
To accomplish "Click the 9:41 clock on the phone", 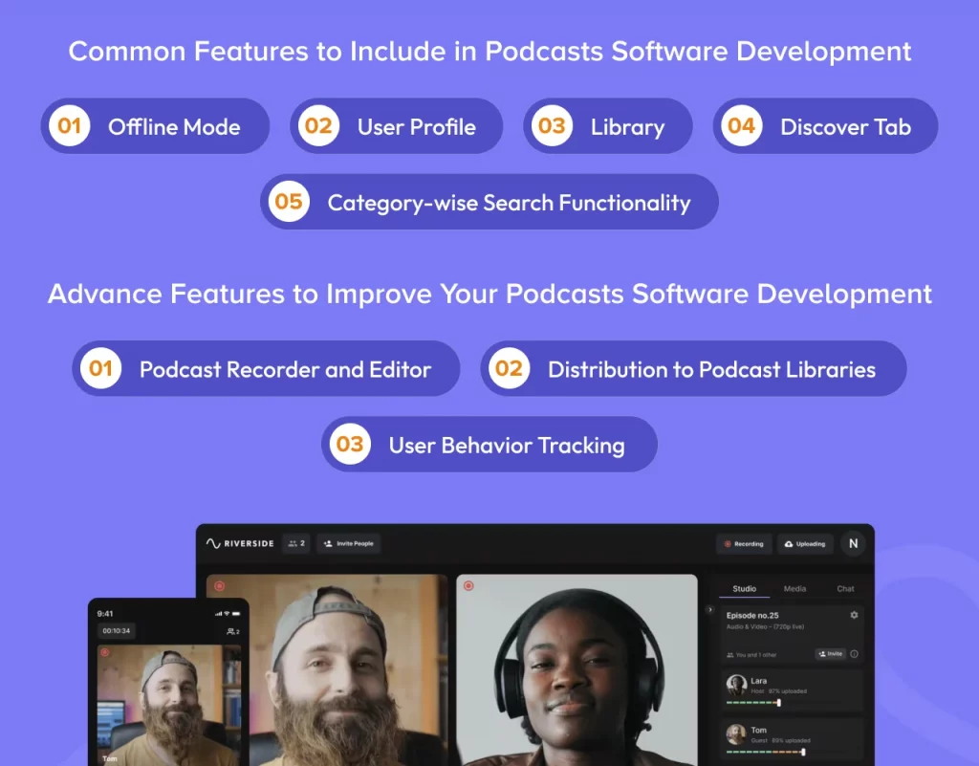I will click(x=105, y=614).
